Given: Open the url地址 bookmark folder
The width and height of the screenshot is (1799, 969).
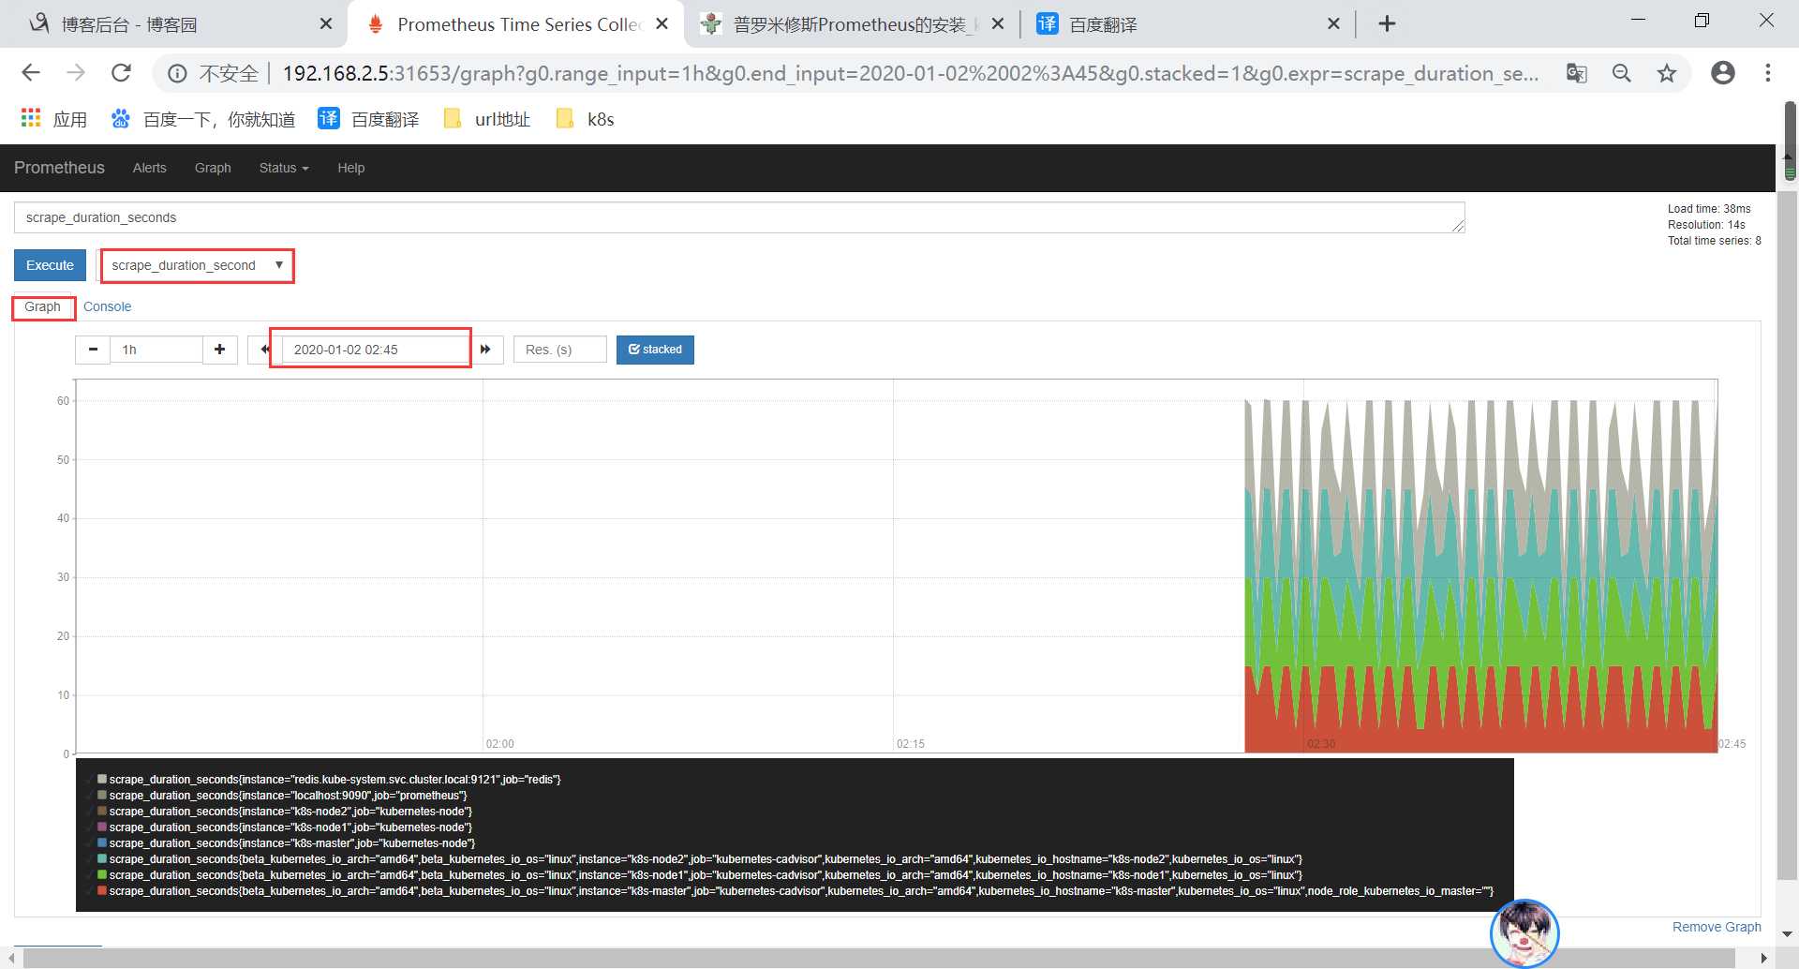Looking at the screenshot, I should (487, 119).
